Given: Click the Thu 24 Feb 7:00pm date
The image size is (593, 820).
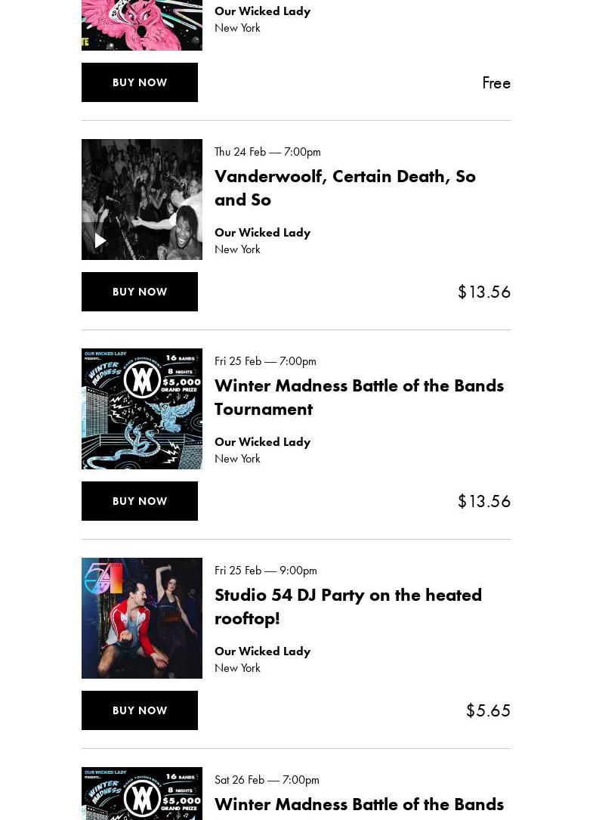Looking at the screenshot, I should click(267, 152).
